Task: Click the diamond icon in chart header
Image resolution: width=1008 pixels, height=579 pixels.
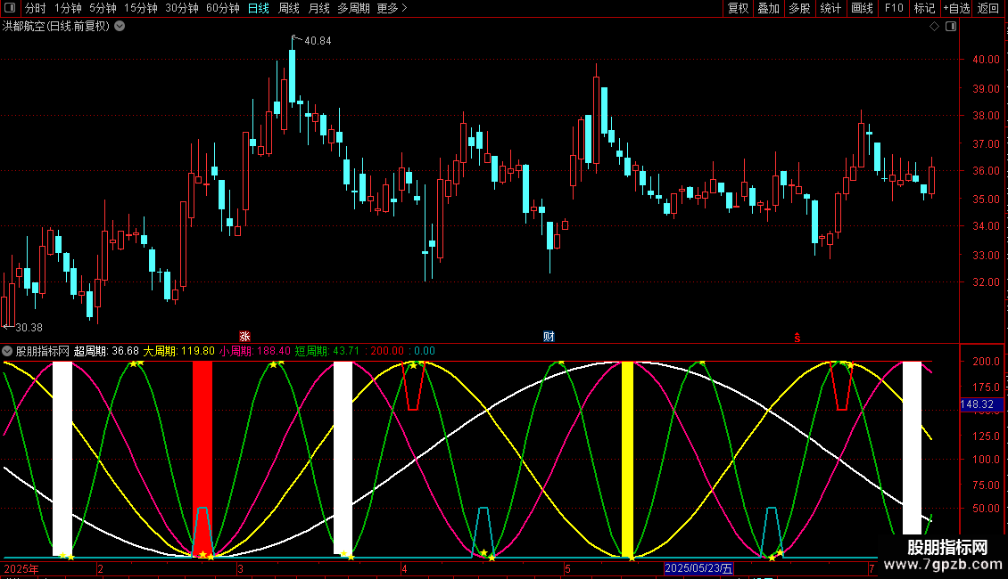Action: (934, 27)
